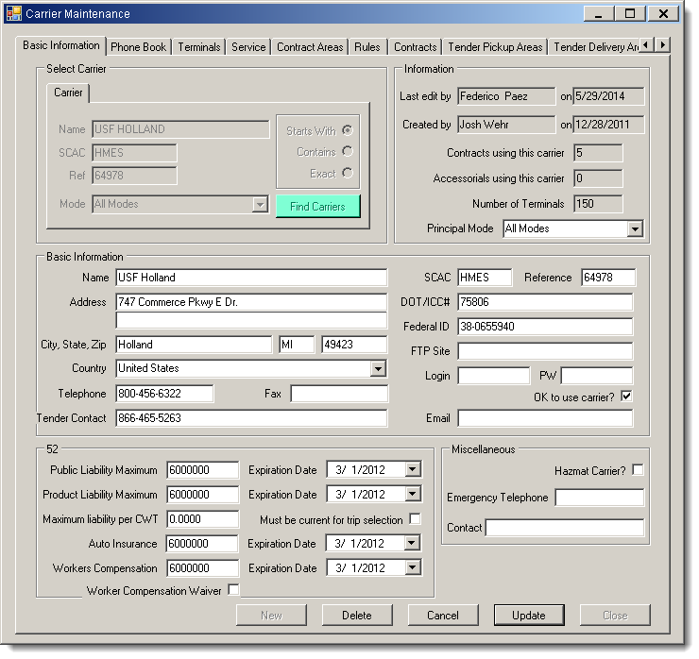The height and width of the screenshot is (659, 699).
Task: Select the Starts With radio button
Action: point(348,130)
